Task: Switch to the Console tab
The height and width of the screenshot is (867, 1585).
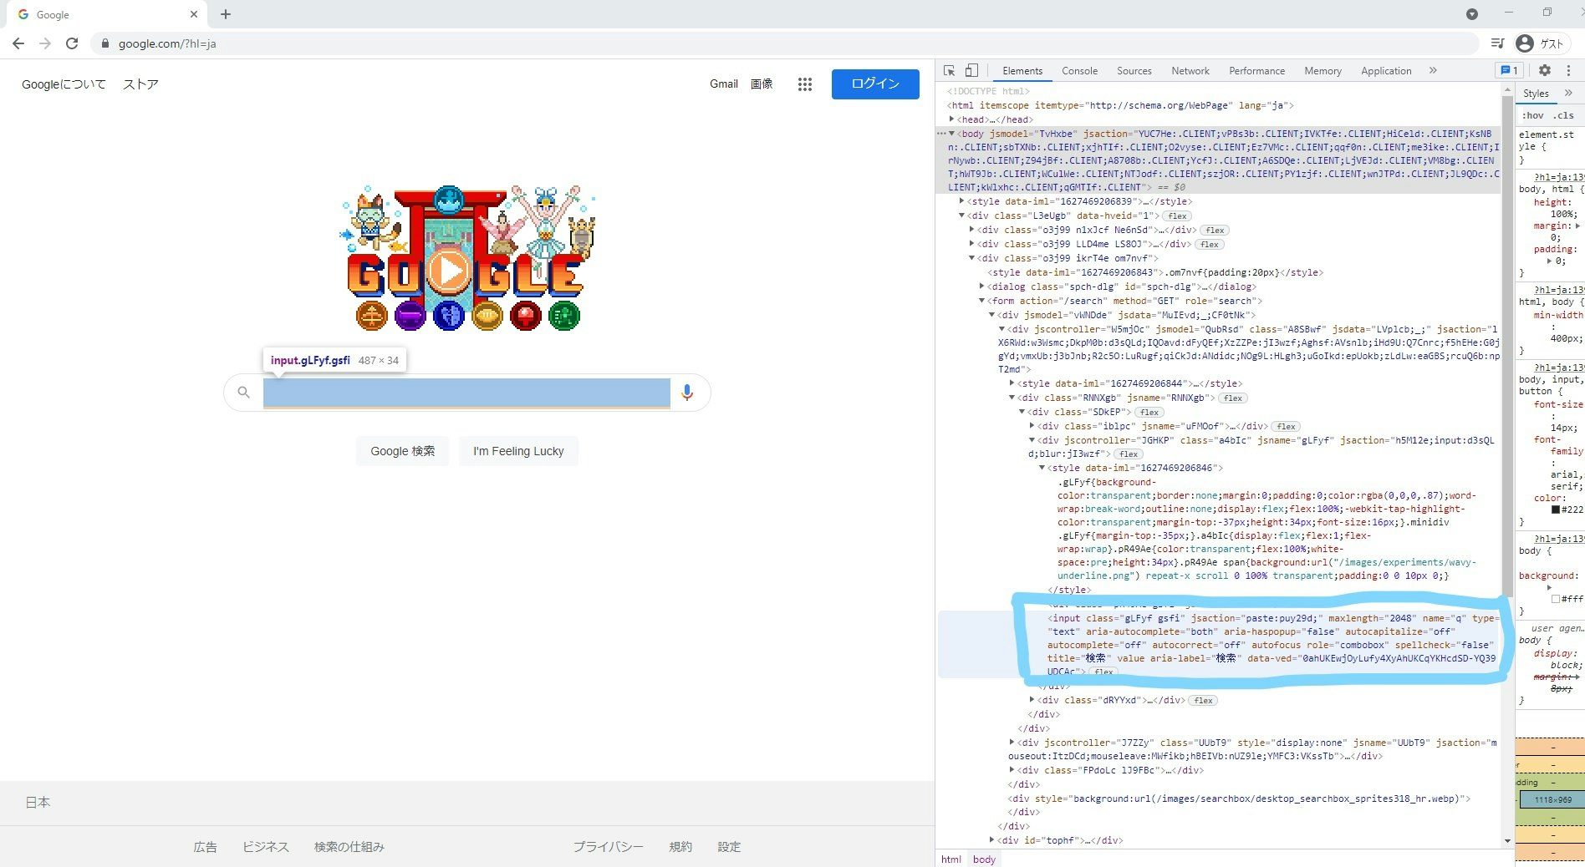Action: click(x=1079, y=71)
